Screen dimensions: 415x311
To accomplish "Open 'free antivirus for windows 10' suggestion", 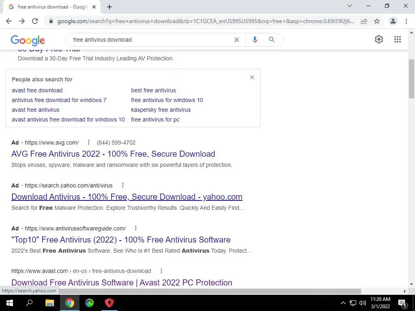I will [x=167, y=100].
